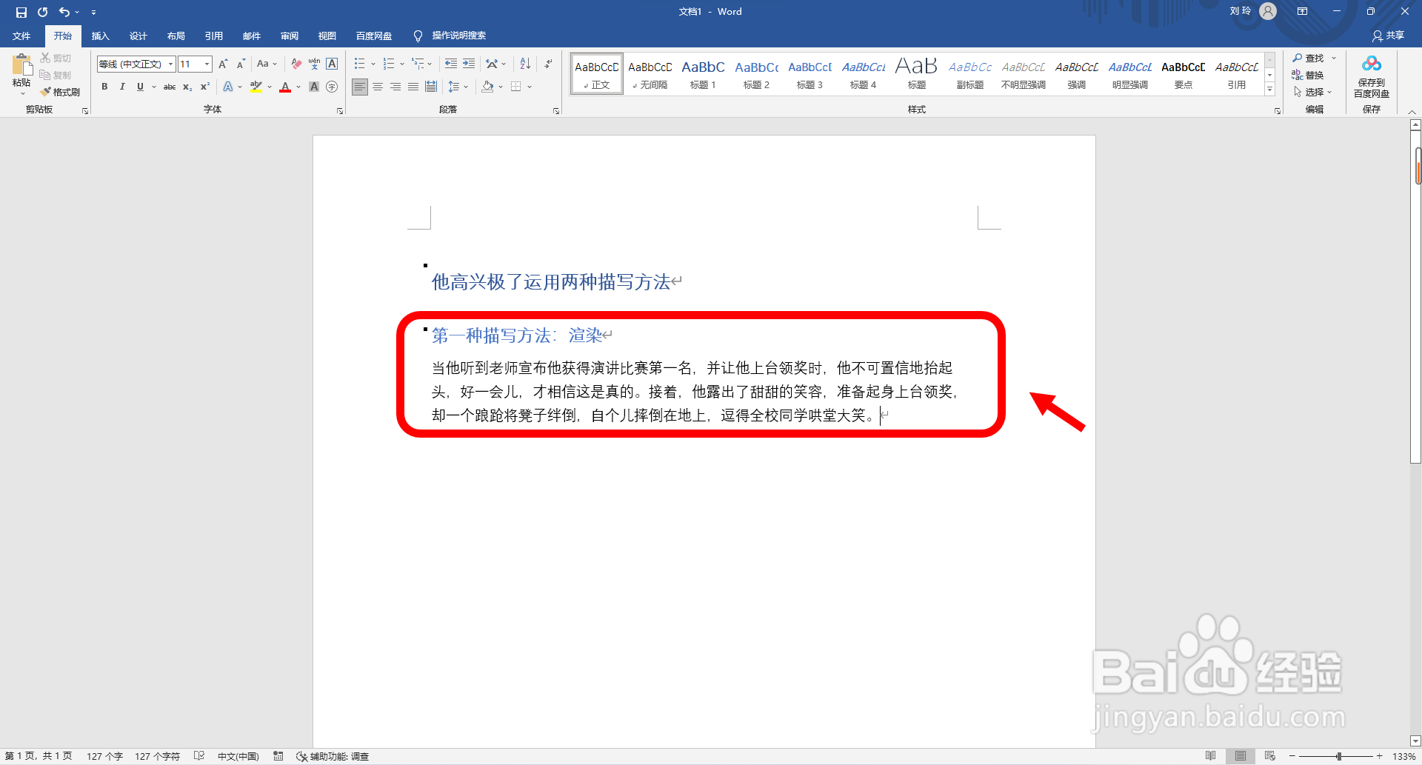The height and width of the screenshot is (765, 1422).
Task: Activate the Format Painter (格式刷)
Action: point(61,92)
